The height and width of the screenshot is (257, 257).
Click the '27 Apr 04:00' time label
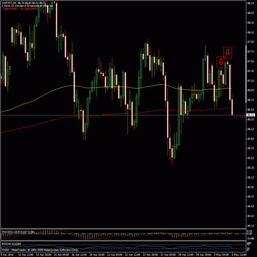point(168,255)
